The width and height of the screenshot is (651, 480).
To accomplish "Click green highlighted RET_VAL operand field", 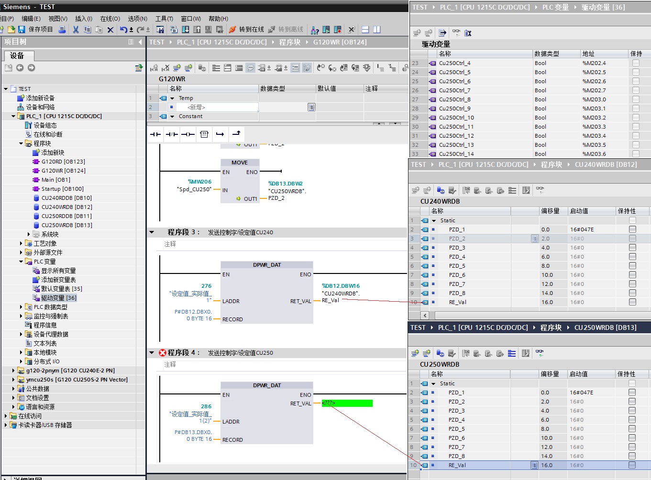I will click(x=347, y=404).
